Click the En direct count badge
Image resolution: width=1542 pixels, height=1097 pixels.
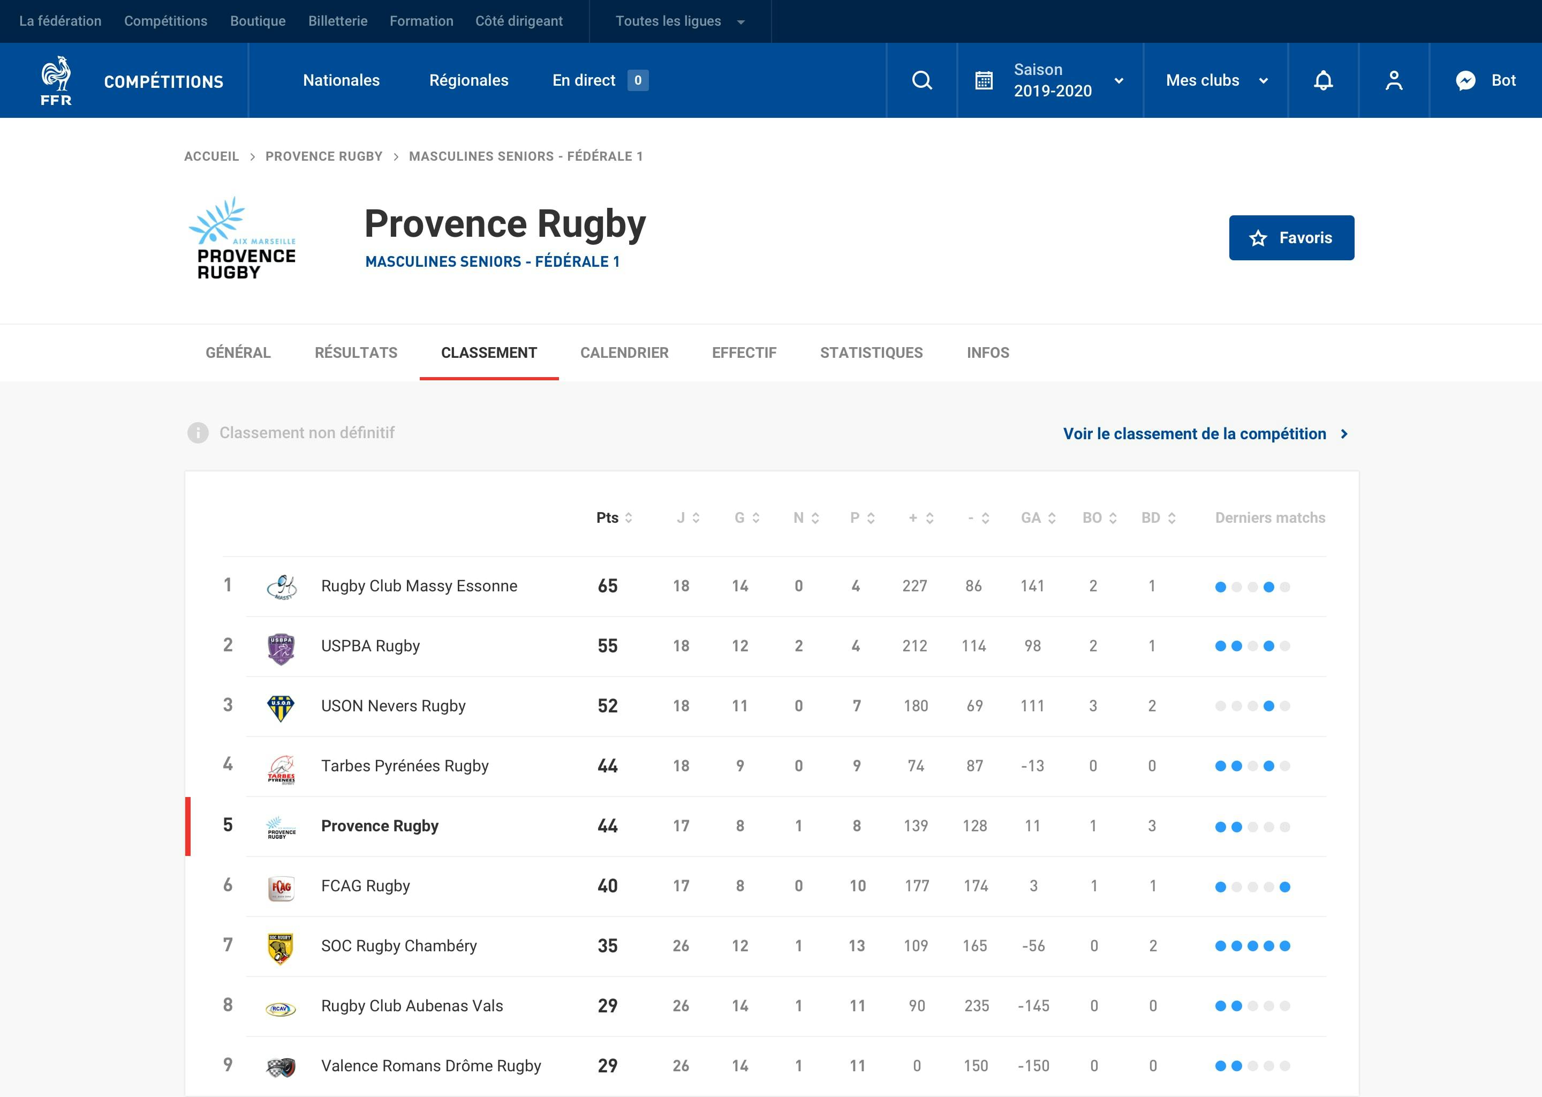[x=637, y=80]
